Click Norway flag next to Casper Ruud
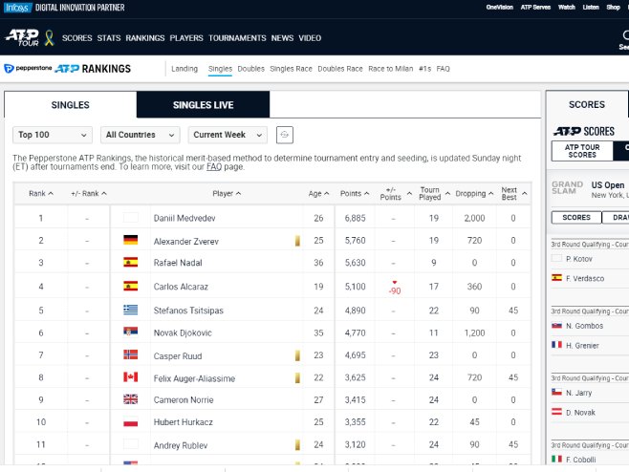Image resolution: width=629 pixels, height=472 pixels. tap(130, 354)
